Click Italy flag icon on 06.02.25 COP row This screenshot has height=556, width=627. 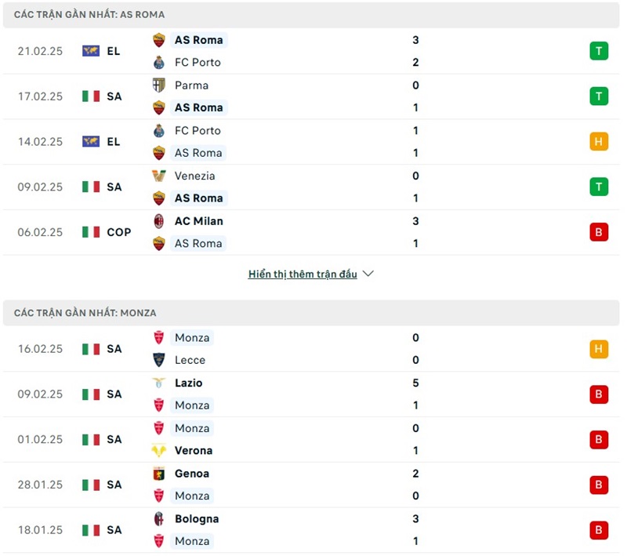point(91,232)
